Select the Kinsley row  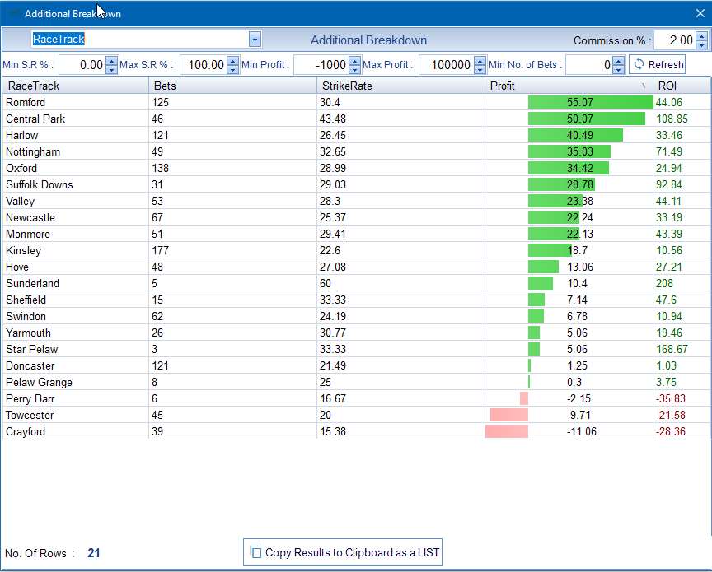click(357, 250)
